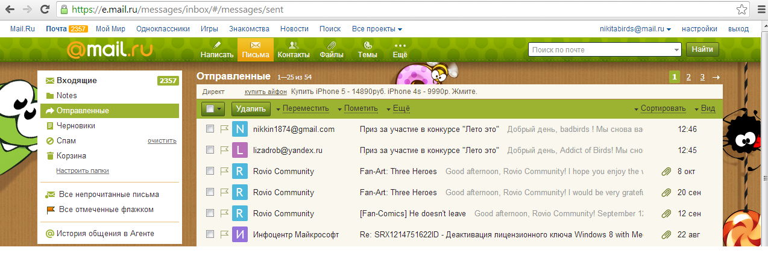Click the next page arrow
Screen dimensions: 768x253
[716, 77]
